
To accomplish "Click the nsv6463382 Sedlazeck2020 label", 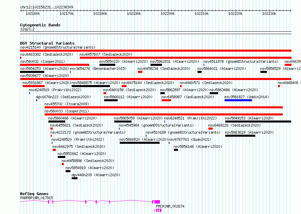I will pyautogui.click(x=47, y=54).
